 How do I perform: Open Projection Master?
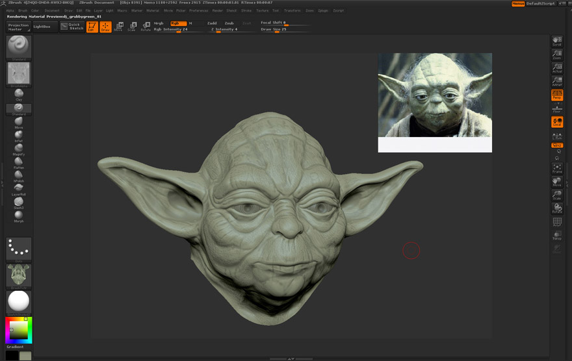(19, 27)
